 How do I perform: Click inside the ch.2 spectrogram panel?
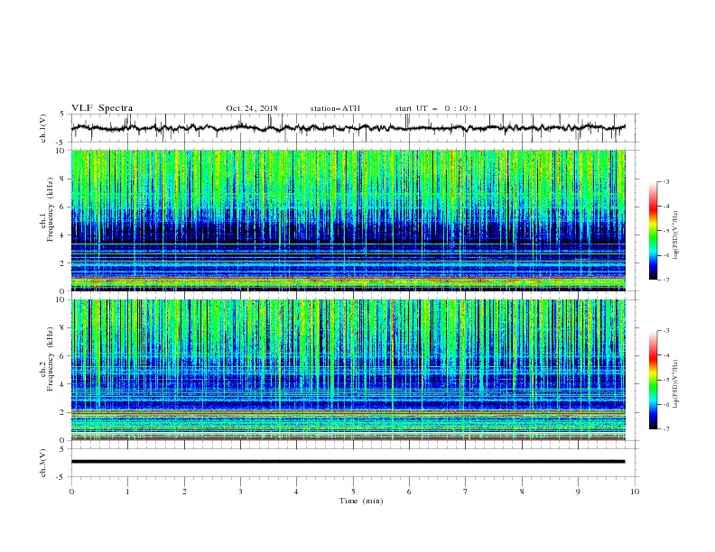pos(348,370)
